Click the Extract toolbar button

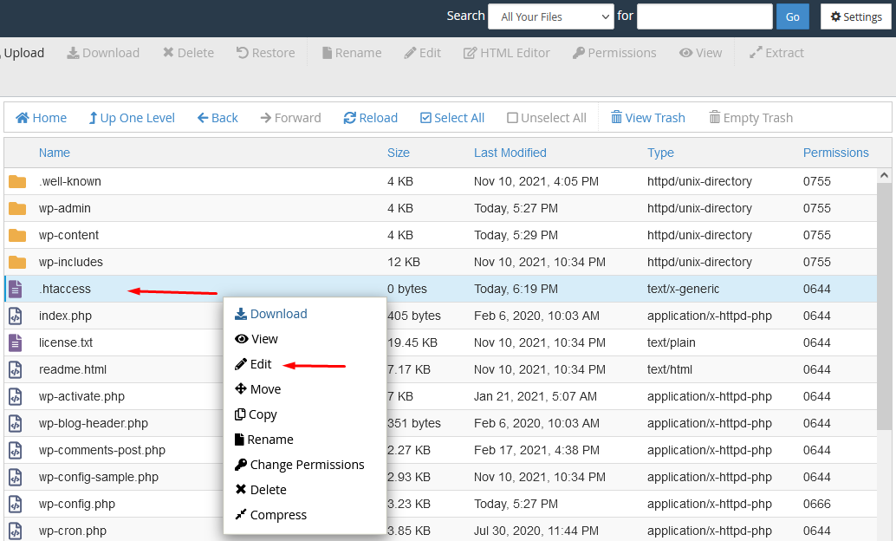click(776, 53)
